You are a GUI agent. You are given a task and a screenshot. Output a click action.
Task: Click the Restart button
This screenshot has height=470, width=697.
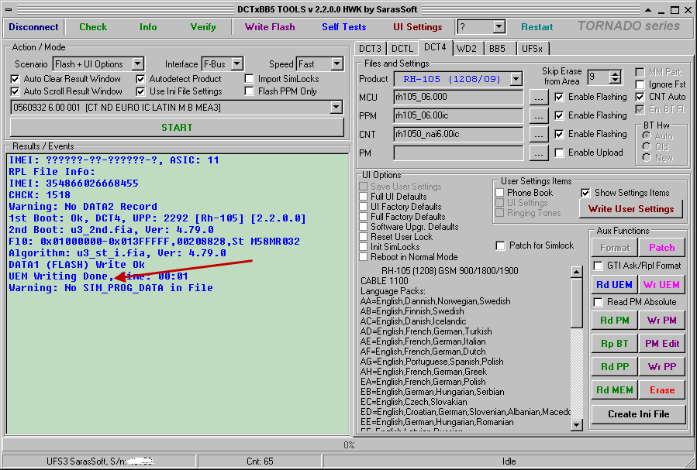[537, 27]
